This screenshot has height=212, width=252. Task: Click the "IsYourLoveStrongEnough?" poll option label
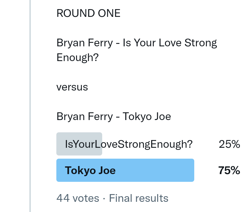[128, 144]
